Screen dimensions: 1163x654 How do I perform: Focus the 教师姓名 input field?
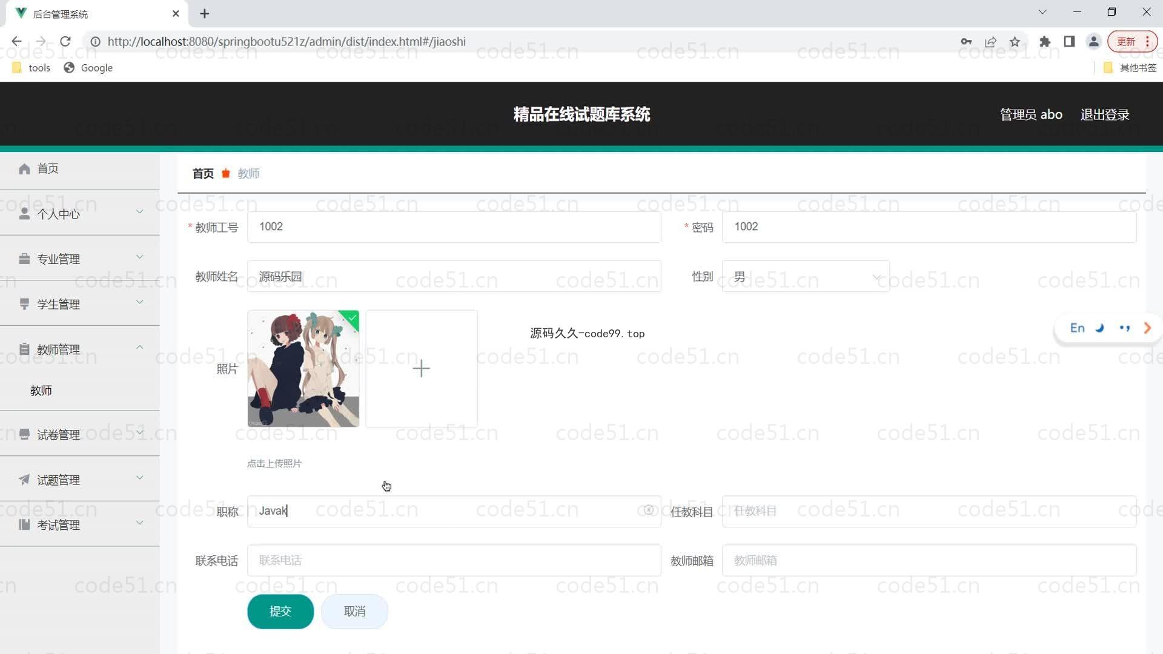tap(454, 277)
